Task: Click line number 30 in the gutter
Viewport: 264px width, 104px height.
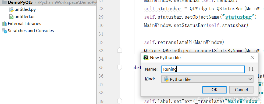Action: (101, 26)
